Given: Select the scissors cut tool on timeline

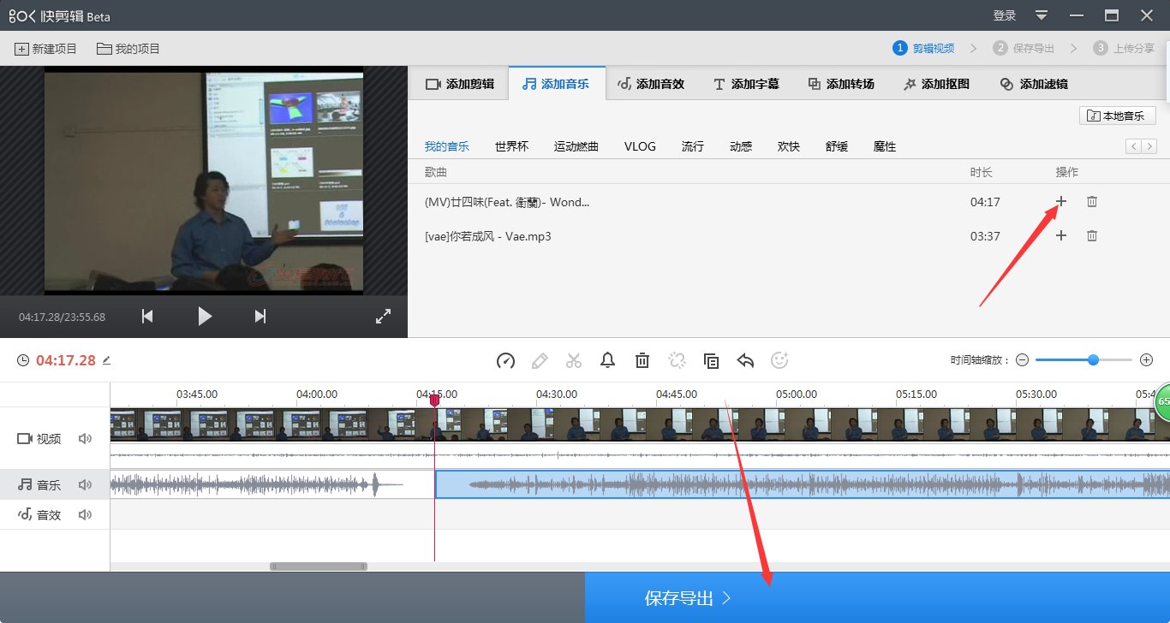Looking at the screenshot, I should point(574,360).
